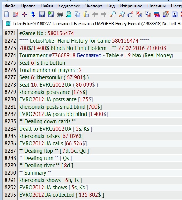Click 'Seat 10: EVRO2012UA ( 80 099$ )' line
This screenshot has height=200, width=182.
59,85
